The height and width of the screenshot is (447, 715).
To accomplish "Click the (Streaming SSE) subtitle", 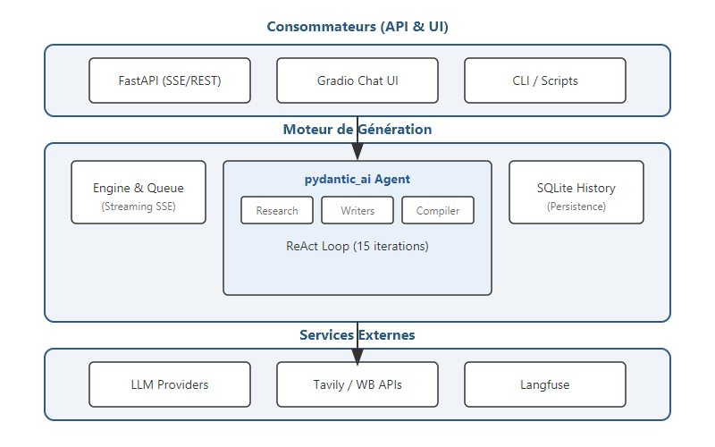I will click(139, 207).
